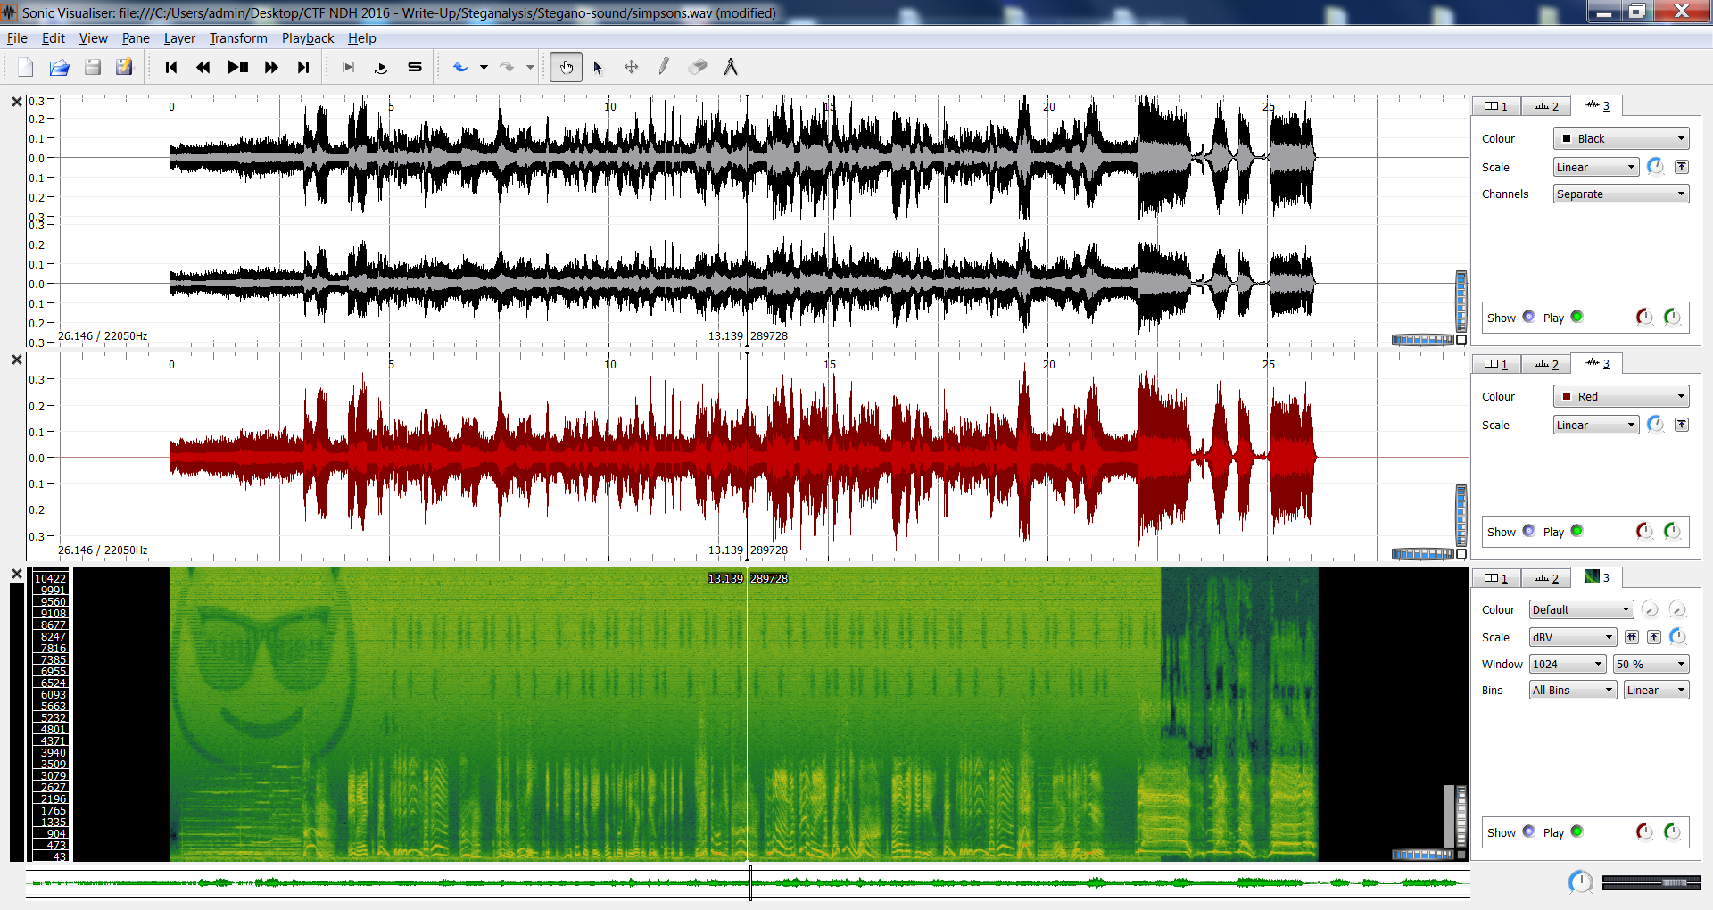The width and height of the screenshot is (1713, 910).
Task: Toggle the Play indicator for the black waveform layer
Action: (x=1576, y=317)
